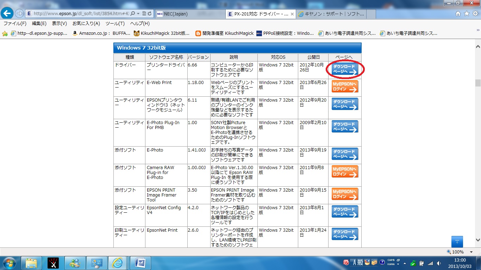The width and height of the screenshot is (481, 270).
Task: Refresh the page with the reload icon
Action: 150,14
